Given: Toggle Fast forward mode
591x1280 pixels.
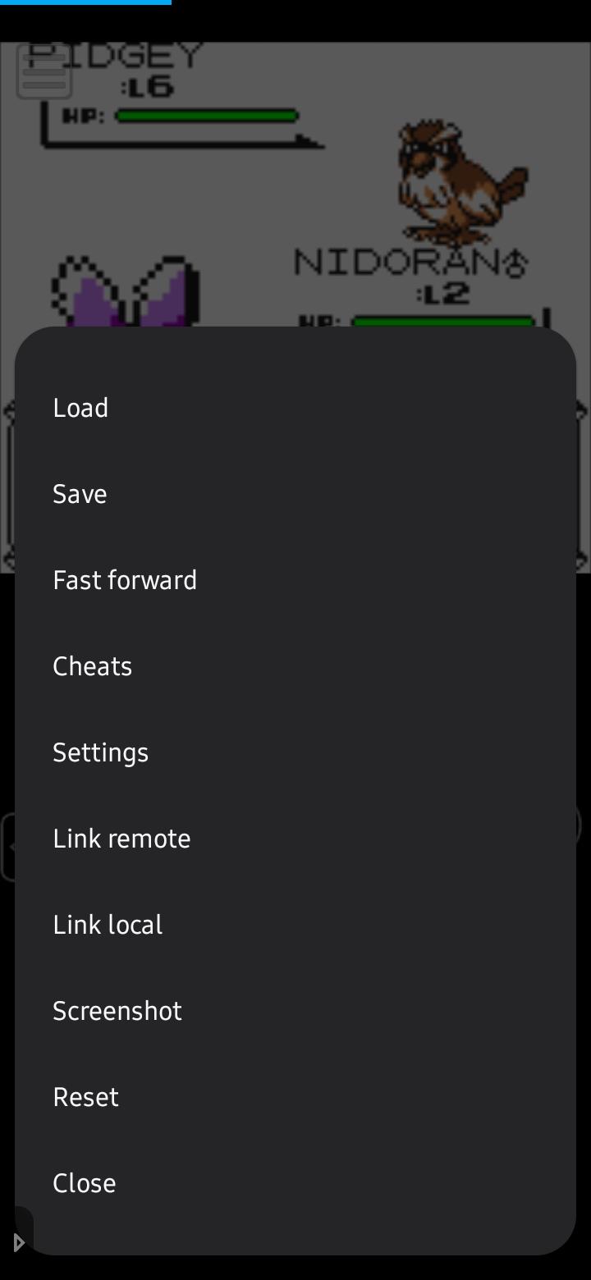Looking at the screenshot, I should pyautogui.click(x=125, y=580).
